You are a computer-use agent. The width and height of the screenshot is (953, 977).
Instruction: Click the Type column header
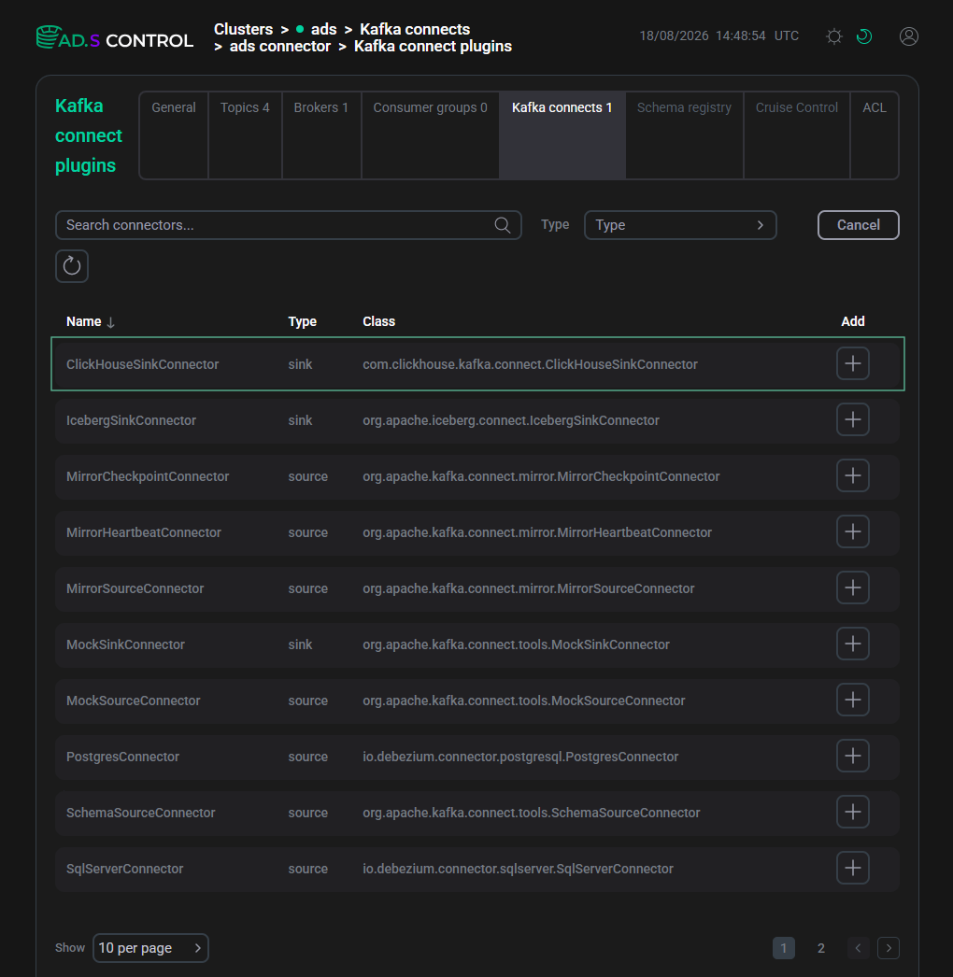[x=303, y=321]
